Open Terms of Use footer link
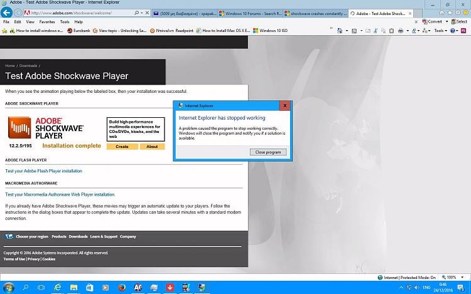471x294 pixels. coord(14,259)
